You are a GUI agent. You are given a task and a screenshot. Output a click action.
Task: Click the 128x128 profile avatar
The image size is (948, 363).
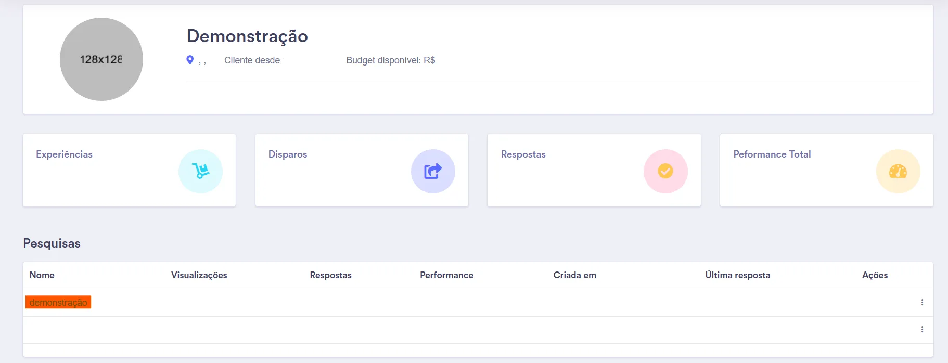pos(101,59)
